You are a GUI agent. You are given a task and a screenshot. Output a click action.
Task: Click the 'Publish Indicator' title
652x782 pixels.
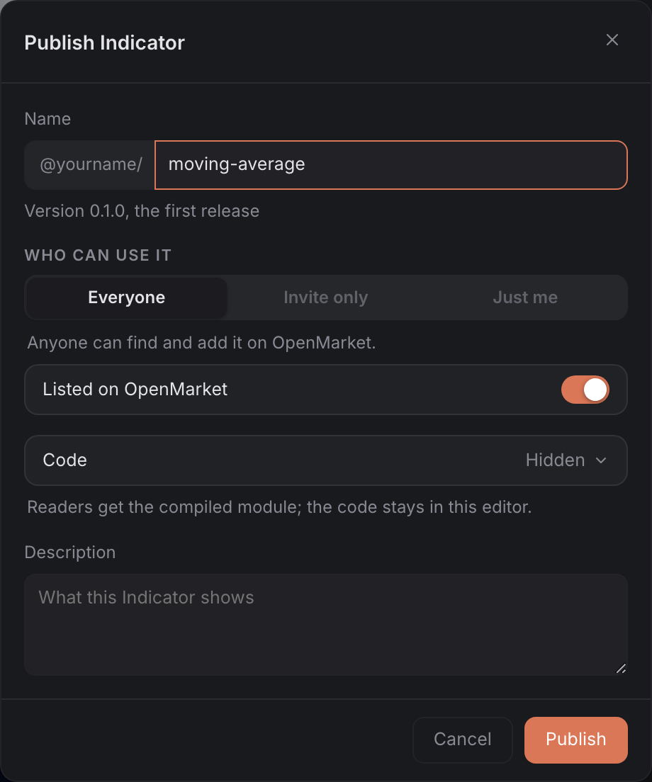tap(104, 43)
